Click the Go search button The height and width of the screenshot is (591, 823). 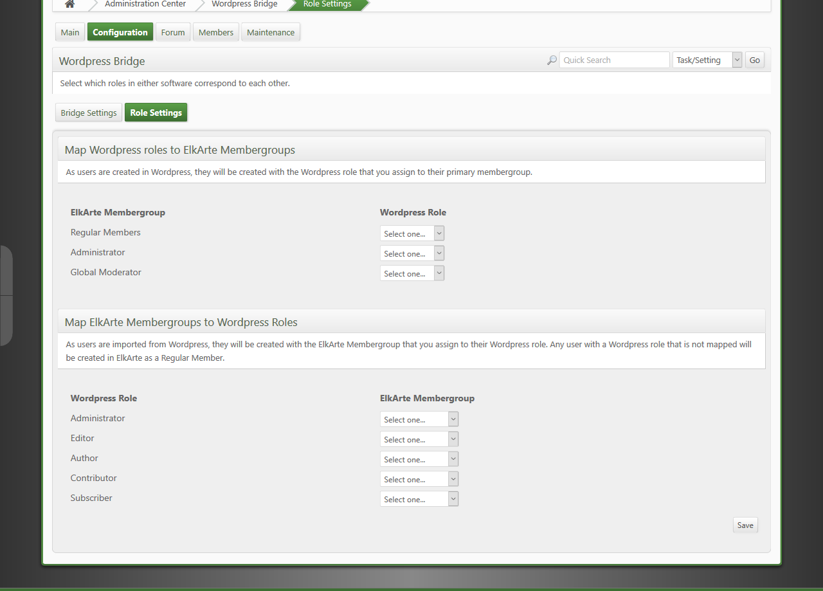755,60
